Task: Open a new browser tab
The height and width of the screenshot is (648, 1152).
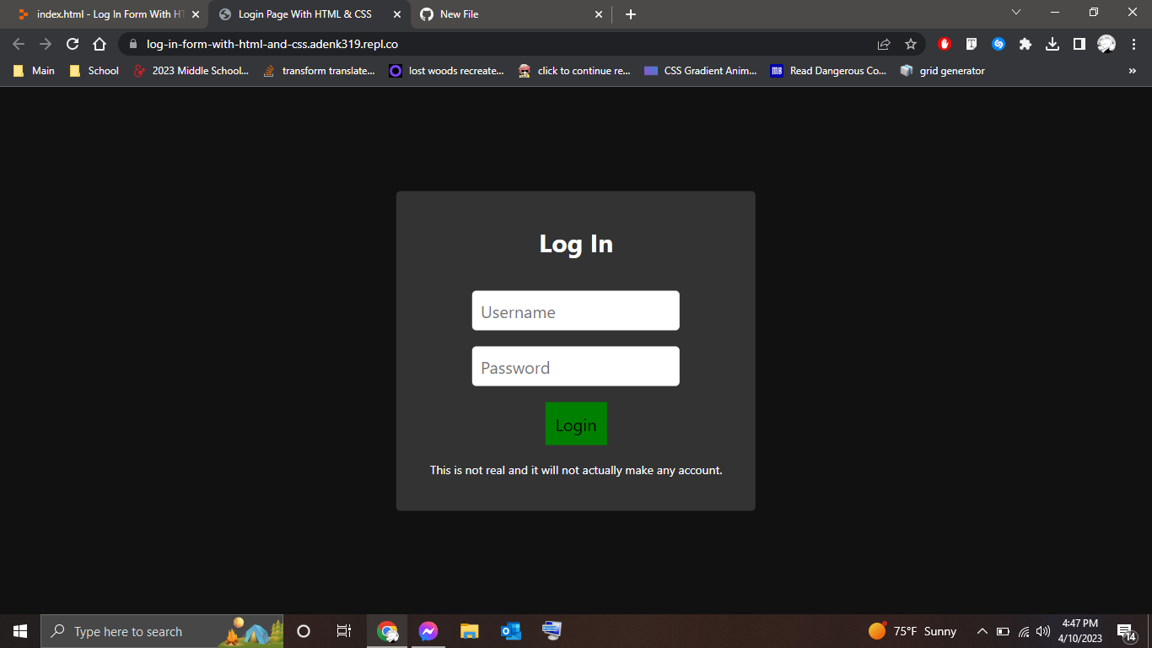Action: [630, 14]
